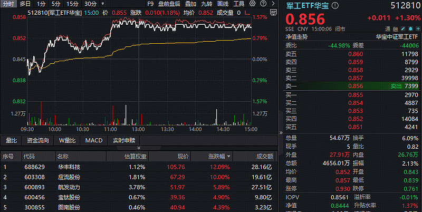
Task: Switch to 30分 chart tab
Action: point(90,4)
